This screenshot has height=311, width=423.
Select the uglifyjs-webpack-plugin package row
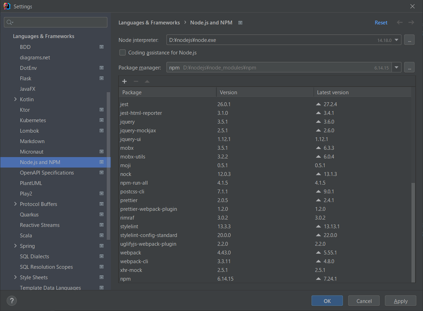point(265,244)
